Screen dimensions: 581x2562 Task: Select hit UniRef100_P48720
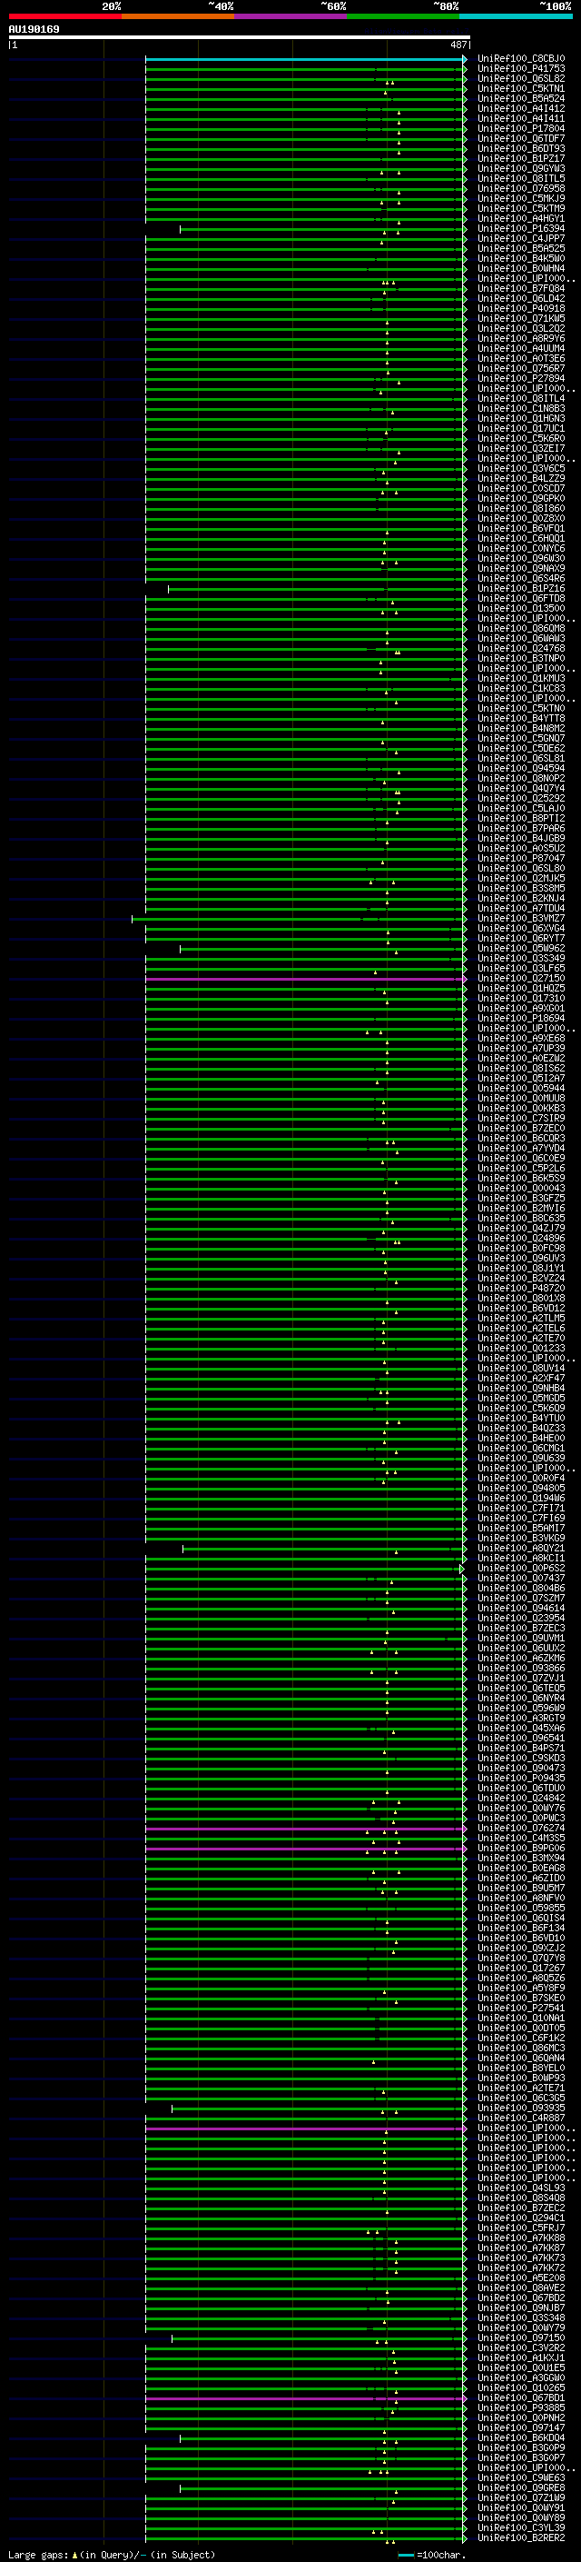pos(521,1289)
